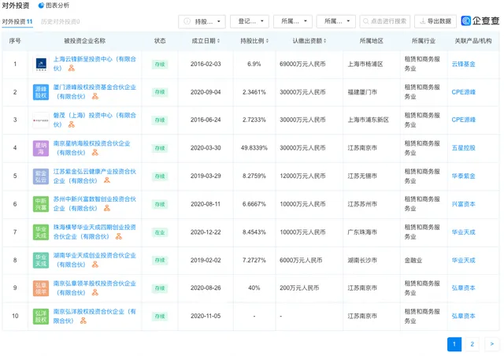Click the 弘章领羊 orange company logo
The width and height of the screenshot is (504, 356).
click(x=41, y=289)
